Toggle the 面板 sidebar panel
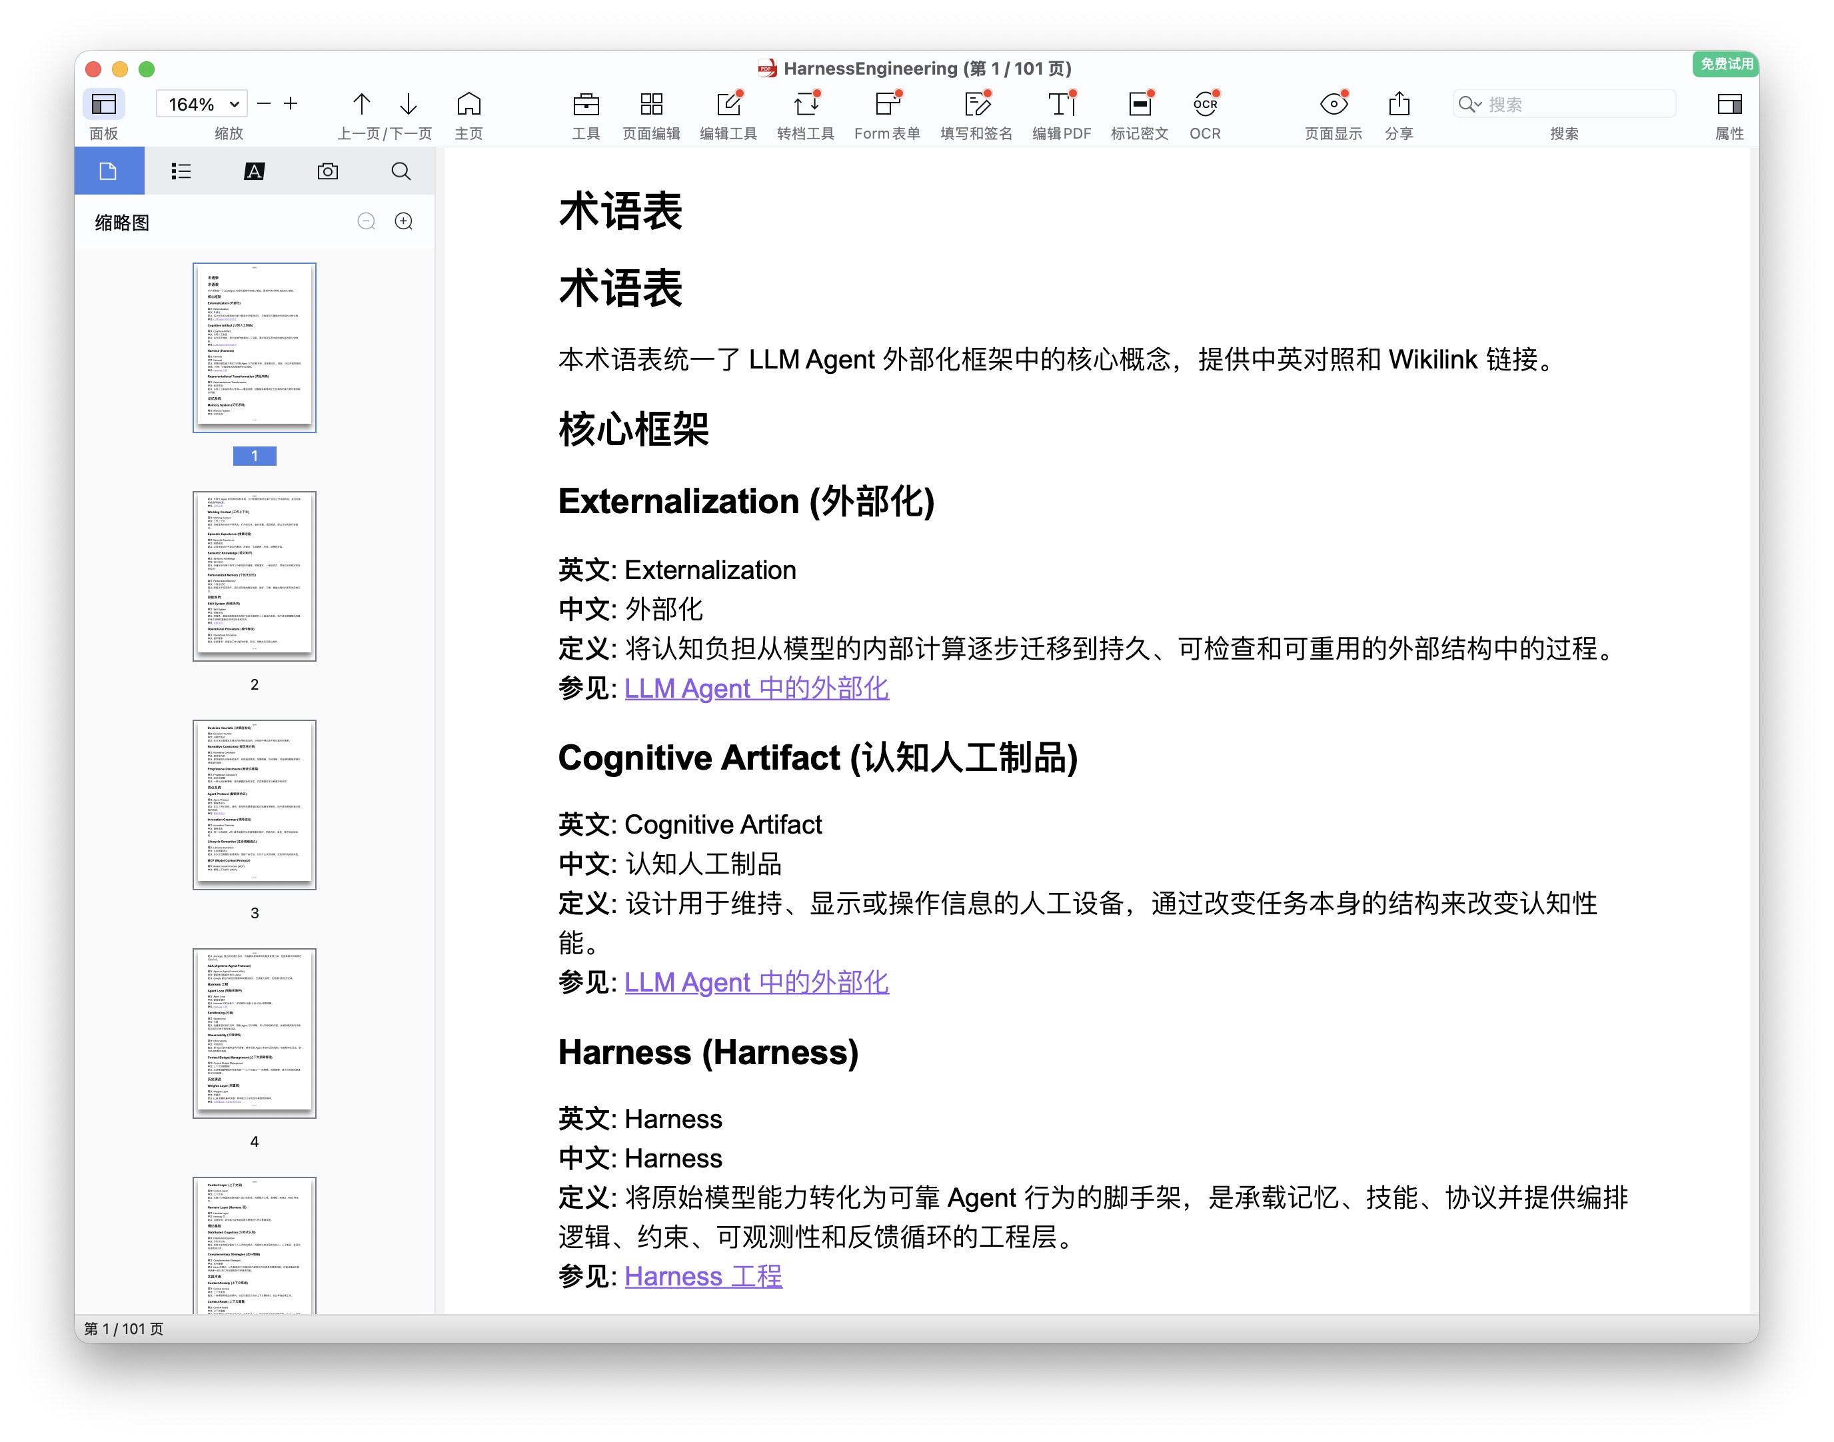This screenshot has height=1442, width=1834. (x=104, y=105)
